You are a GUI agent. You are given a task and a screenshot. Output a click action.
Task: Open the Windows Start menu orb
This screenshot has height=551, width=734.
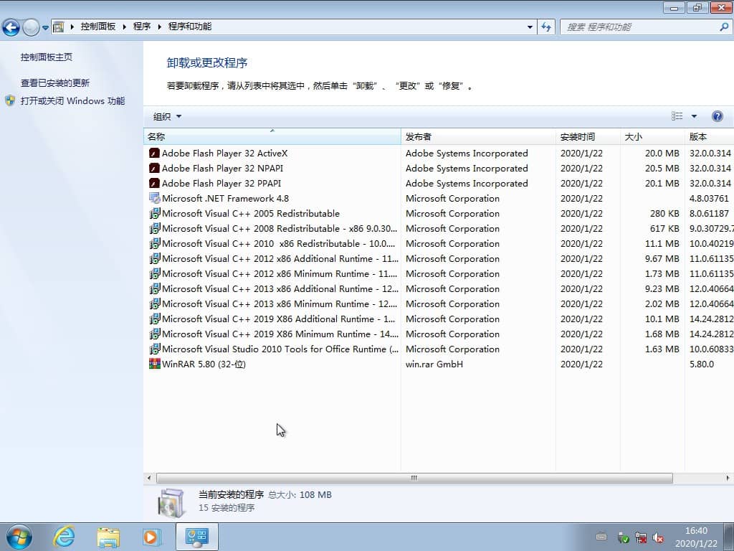click(19, 537)
